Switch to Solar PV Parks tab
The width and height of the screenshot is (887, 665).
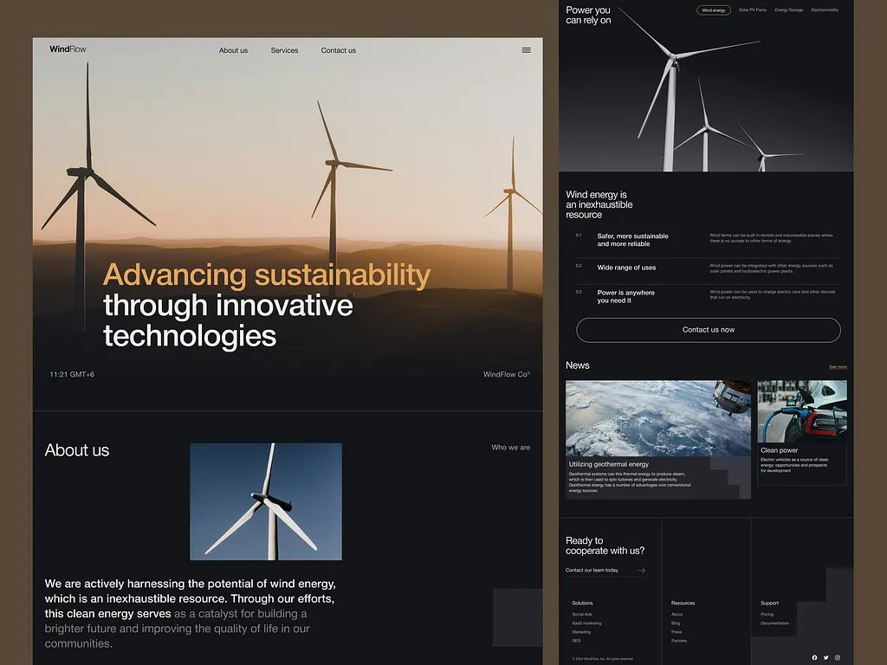[752, 10]
